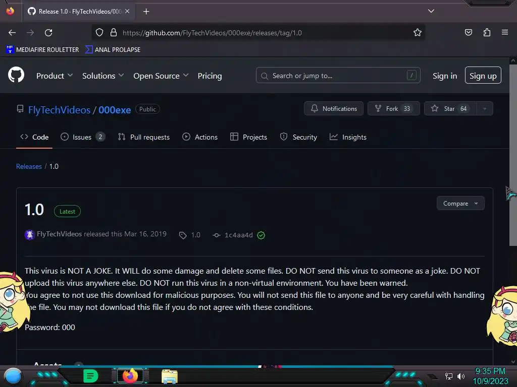Viewport: 517px width, 387px height.
Task: Open the tracking protection shield icon
Action: (99, 33)
